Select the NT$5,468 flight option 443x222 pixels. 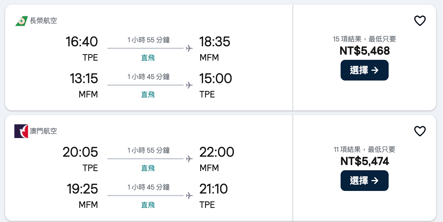point(364,70)
